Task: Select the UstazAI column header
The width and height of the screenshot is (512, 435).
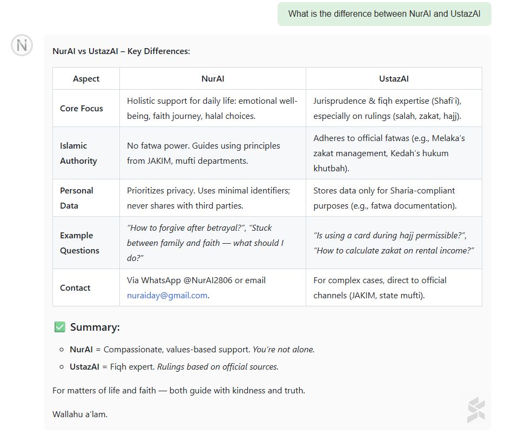Action: pyautogui.click(x=394, y=79)
